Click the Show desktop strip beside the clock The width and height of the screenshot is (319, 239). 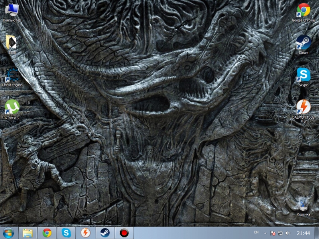click(317, 233)
